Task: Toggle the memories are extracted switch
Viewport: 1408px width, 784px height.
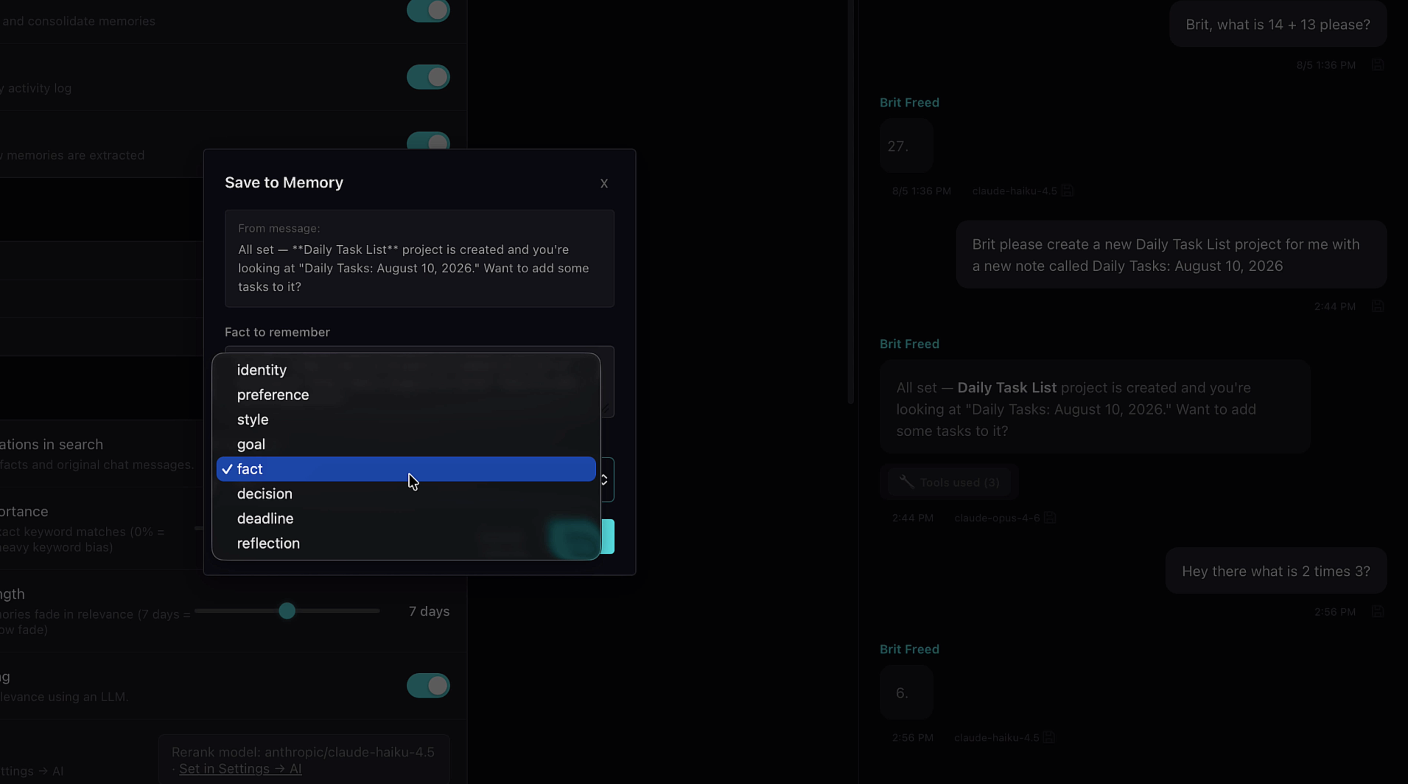Action: coord(428,141)
